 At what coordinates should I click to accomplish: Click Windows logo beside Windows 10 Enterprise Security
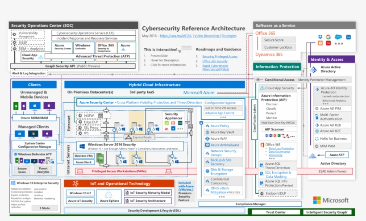(13, 183)
